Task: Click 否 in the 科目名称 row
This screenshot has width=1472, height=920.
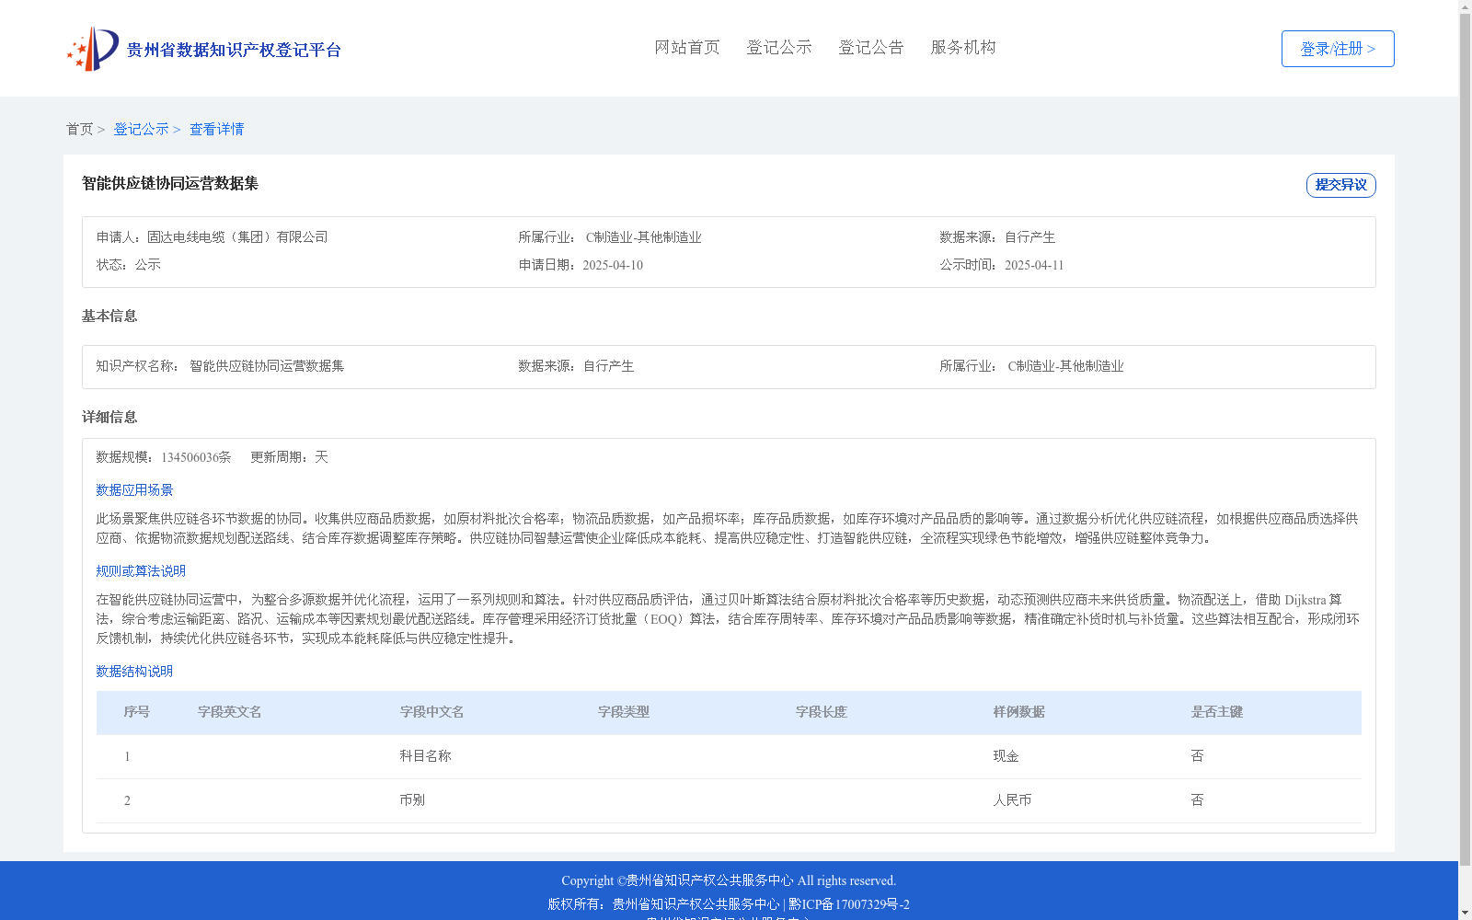Action: tap(1198, 756)
